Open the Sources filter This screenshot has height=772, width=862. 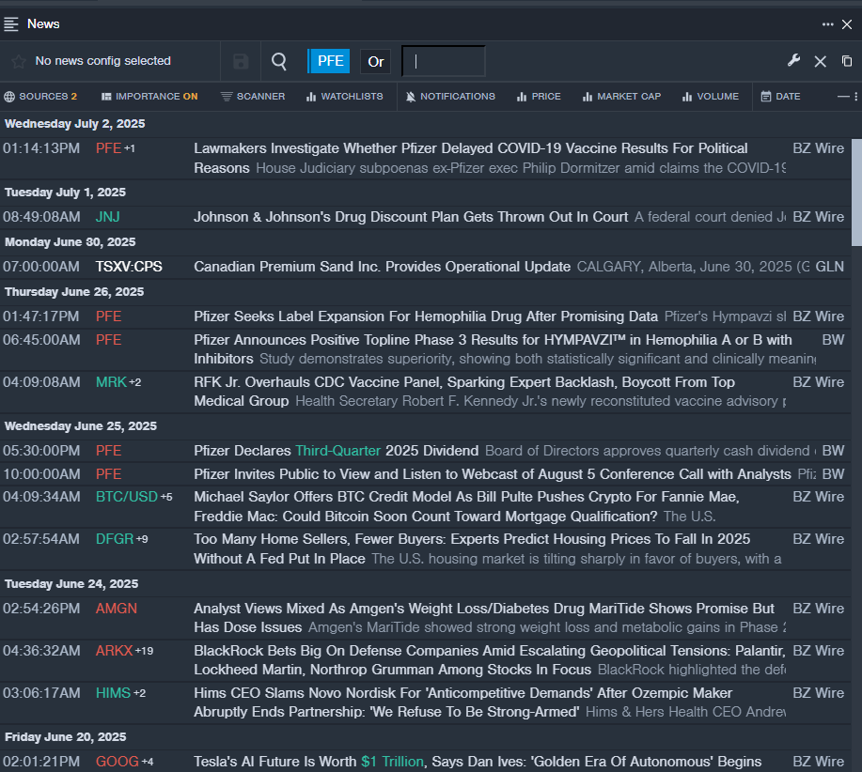coord(40,97)
